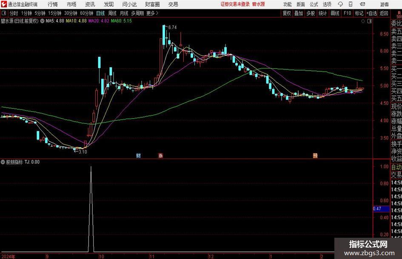Screen dimensions: 402x259
Task: Toggle the side panel icon beside the diamond
Action: tap(369, 21)
